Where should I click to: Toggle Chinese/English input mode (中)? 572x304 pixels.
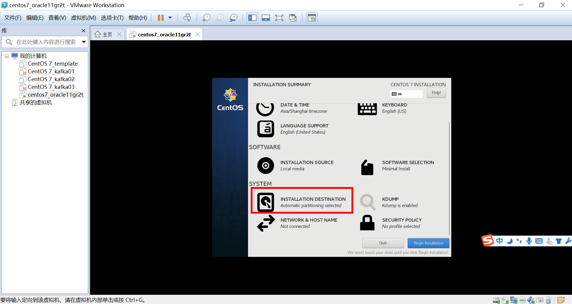pyautogui.click(x=499, y=241)
